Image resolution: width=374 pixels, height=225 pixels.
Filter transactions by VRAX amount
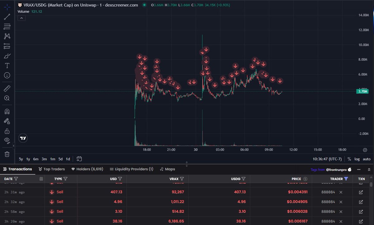point(182,179)
